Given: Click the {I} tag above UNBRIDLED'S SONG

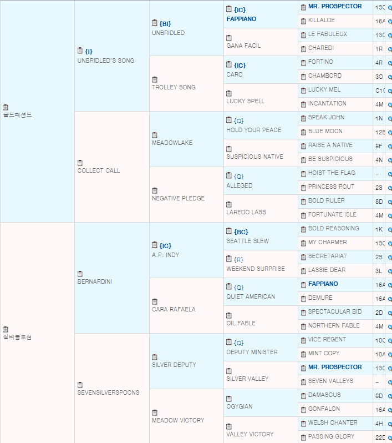Looking at the screenshot, I should (x=89, y=52).
